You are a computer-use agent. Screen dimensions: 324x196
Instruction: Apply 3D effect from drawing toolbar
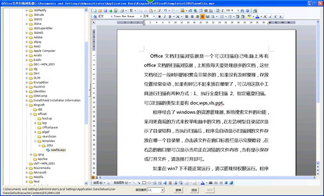pyautogui.click(x=231, y=183)
